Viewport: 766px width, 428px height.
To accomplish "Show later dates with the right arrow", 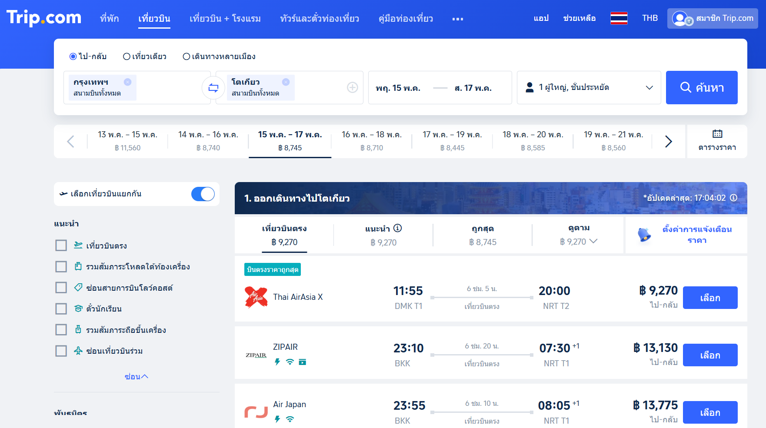I will click(669, 141).
